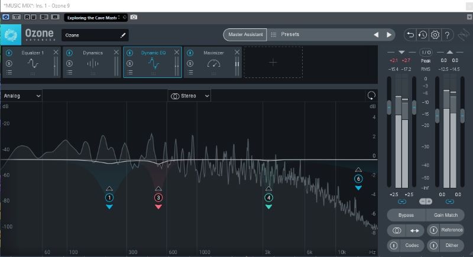Open the Undo History clock icon
This screenshot has height=257, width=473.
point(422,35)
